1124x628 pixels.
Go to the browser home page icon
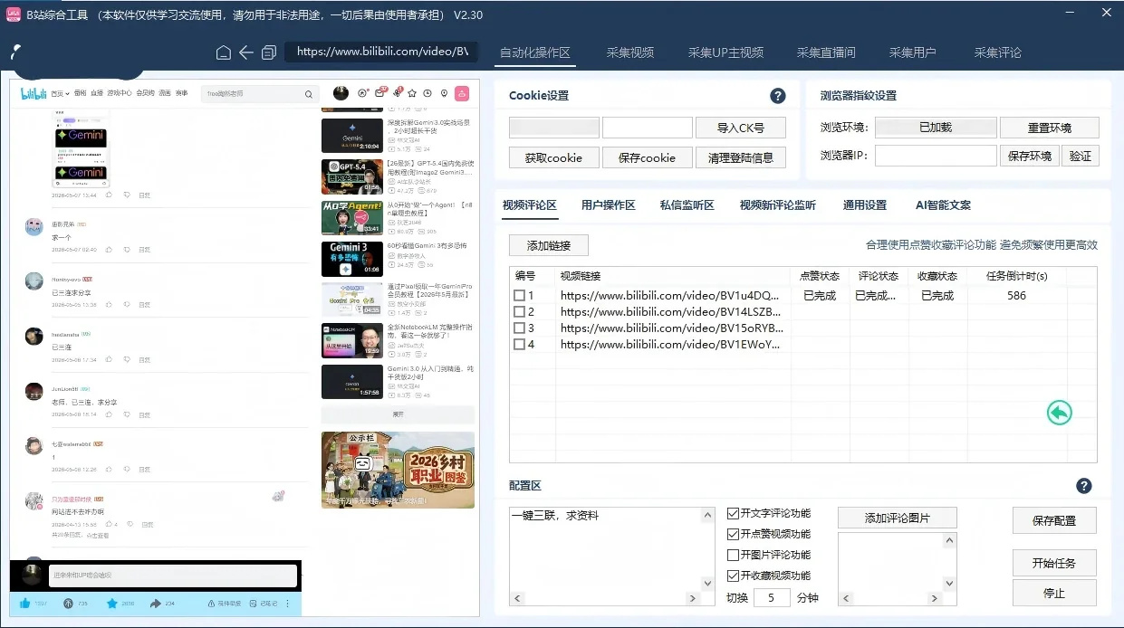click(x=224, y=52)
